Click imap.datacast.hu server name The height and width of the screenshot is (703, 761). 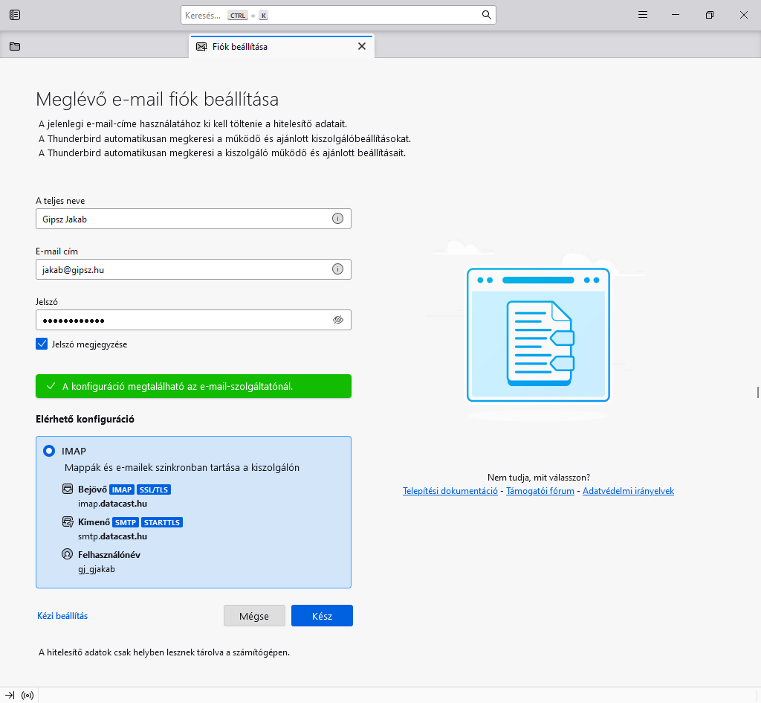click(113, 504)
